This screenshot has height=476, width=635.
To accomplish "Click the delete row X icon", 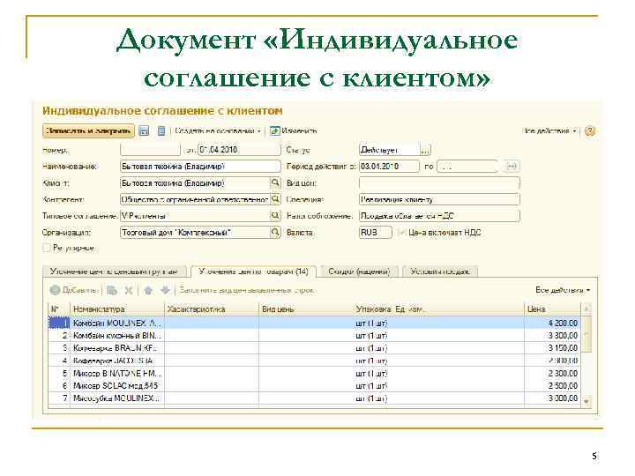I will click(129, 290).
